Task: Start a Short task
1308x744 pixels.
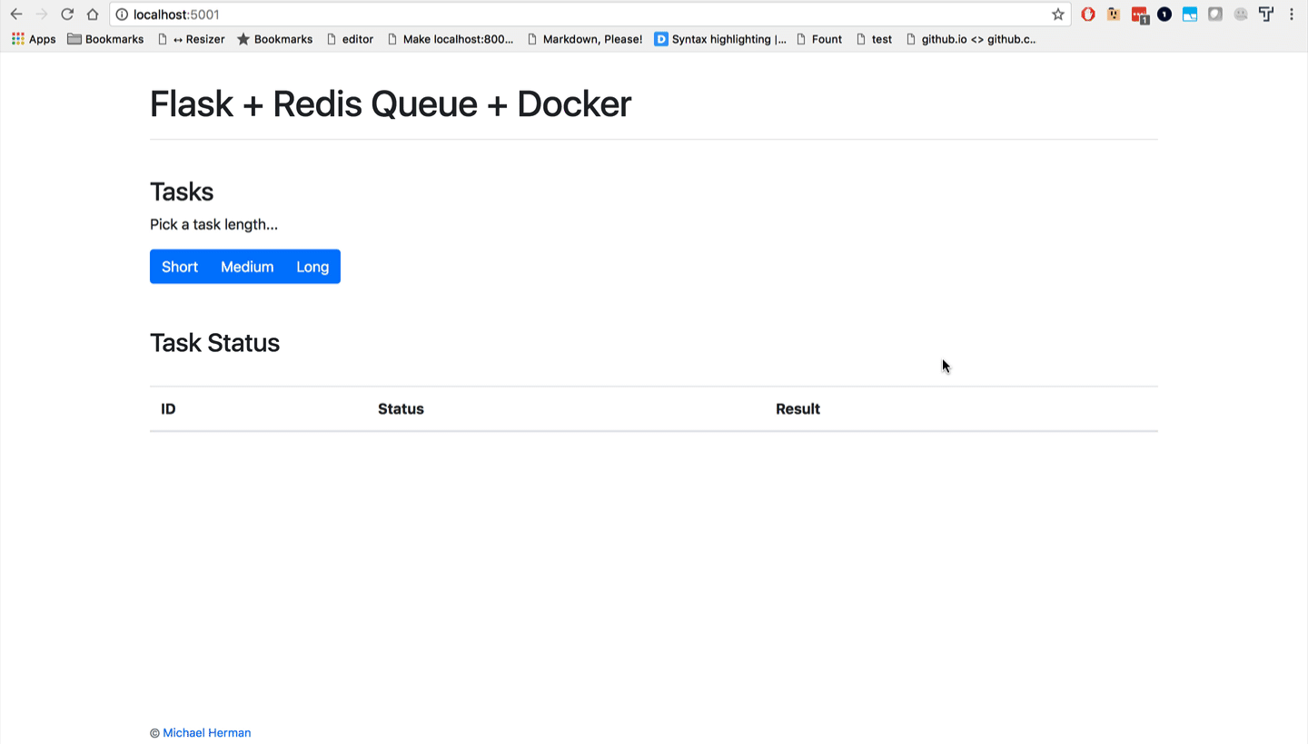Action: [x=180, y=267]
